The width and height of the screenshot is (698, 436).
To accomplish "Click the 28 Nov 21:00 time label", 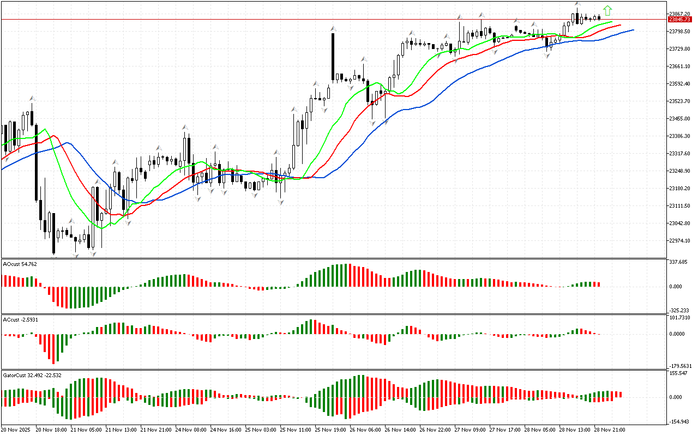I will [609, 430].
